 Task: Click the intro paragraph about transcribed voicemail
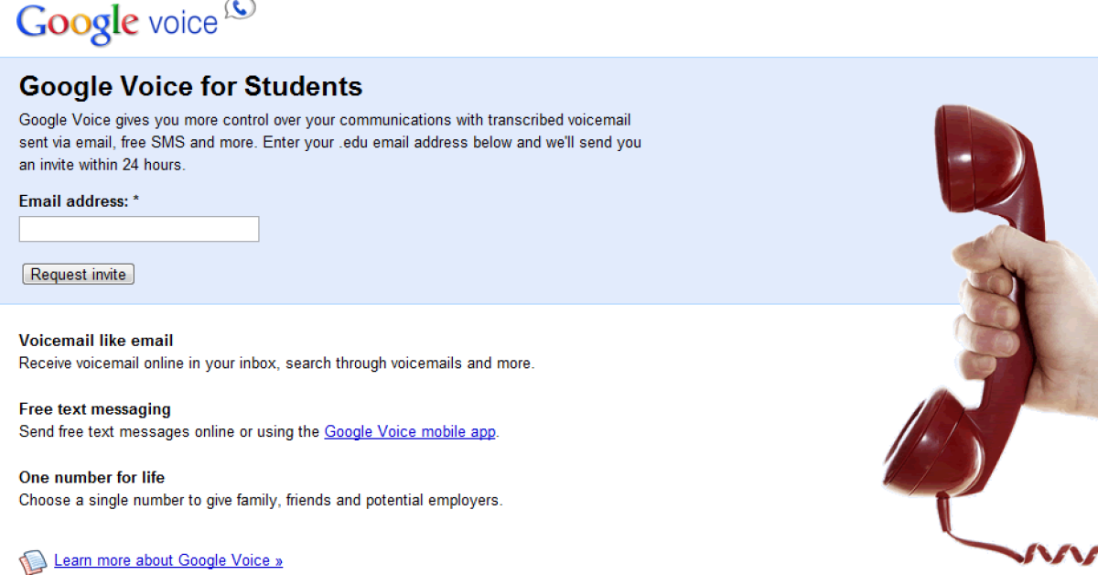point(329,143)
